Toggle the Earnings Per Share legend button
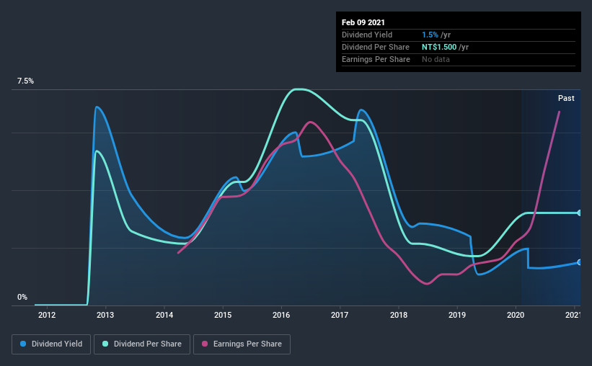Viewport: 592px width, 366px height. click(242, 344)
